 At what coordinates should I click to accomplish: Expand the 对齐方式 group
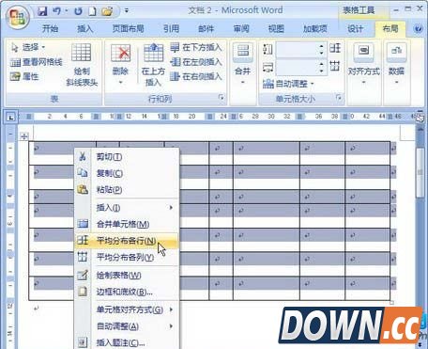(363, 65)
